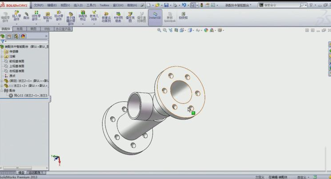Click the Reference Geometry (参考几何体) tool
The width and height of the screenshot is (331, 179).
pyautogui.click(x=94, y=16)
